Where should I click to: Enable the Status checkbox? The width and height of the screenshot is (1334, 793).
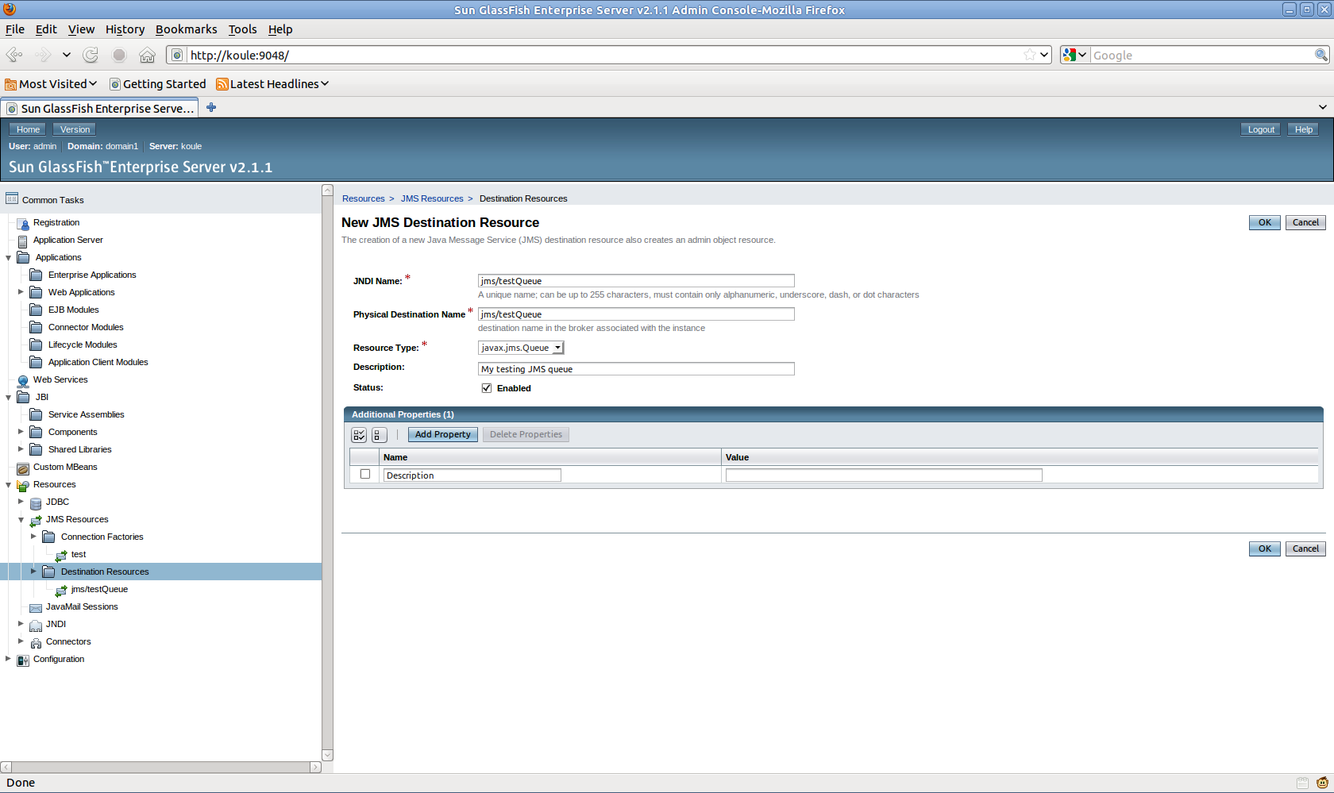coord(487,387)
